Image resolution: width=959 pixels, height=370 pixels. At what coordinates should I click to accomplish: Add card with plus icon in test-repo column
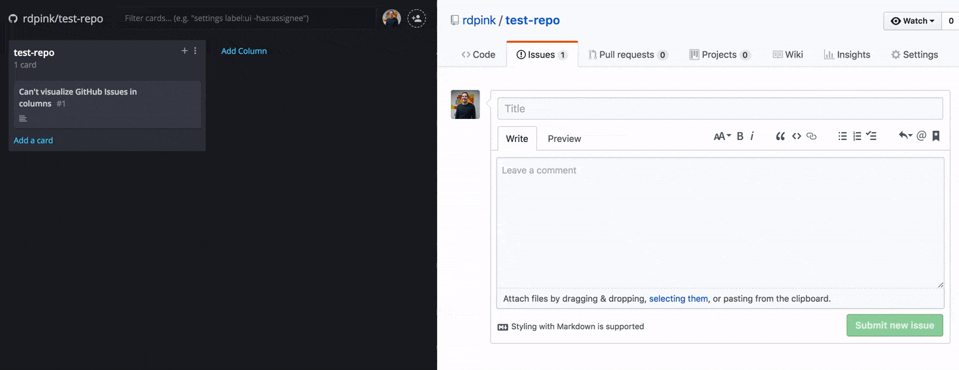point(185,51)
